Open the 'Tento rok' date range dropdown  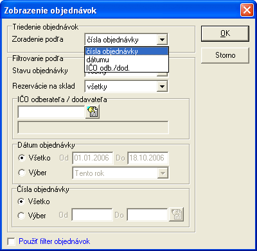[x=163, y=173]
